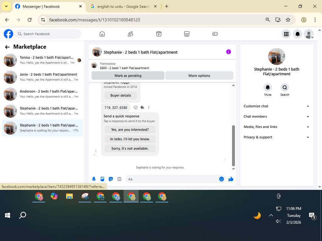
Task: Open File Explorer from taskbar
Action: point(69,196)
